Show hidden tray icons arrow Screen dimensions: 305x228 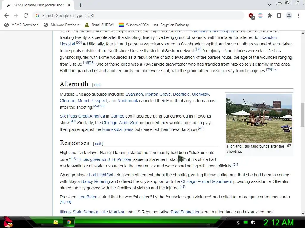238,223
